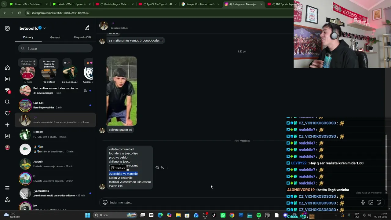Open the Dashboard chart icon
The image size is (391, 220).
(x=7, y=136)
